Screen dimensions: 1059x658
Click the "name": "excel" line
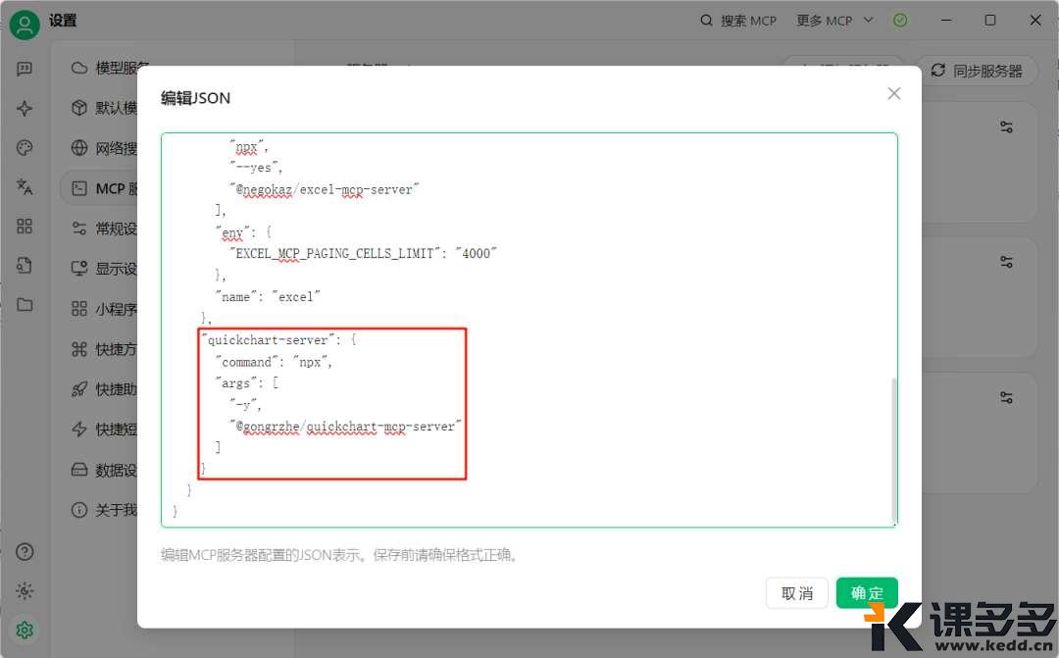[268, 296]
